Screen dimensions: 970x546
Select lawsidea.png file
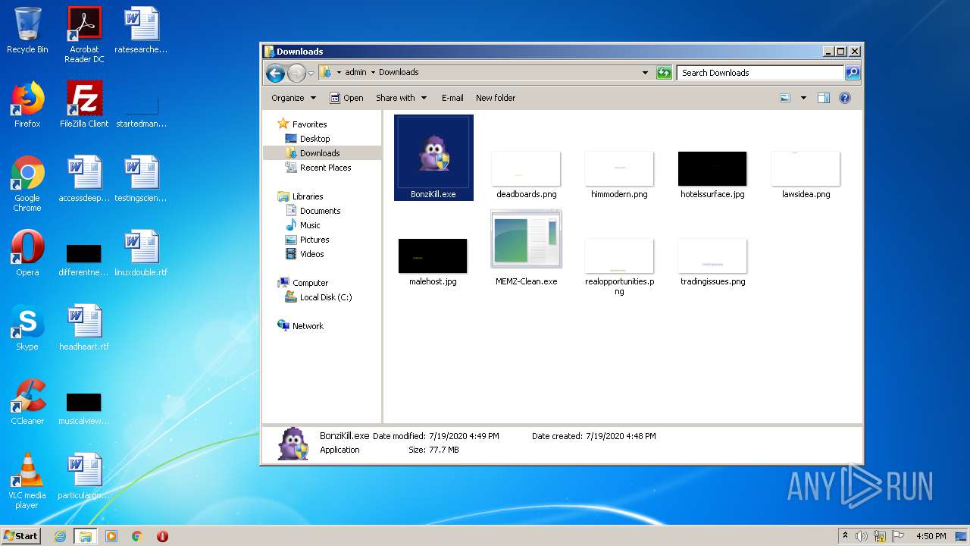click(x=806, y=175)
